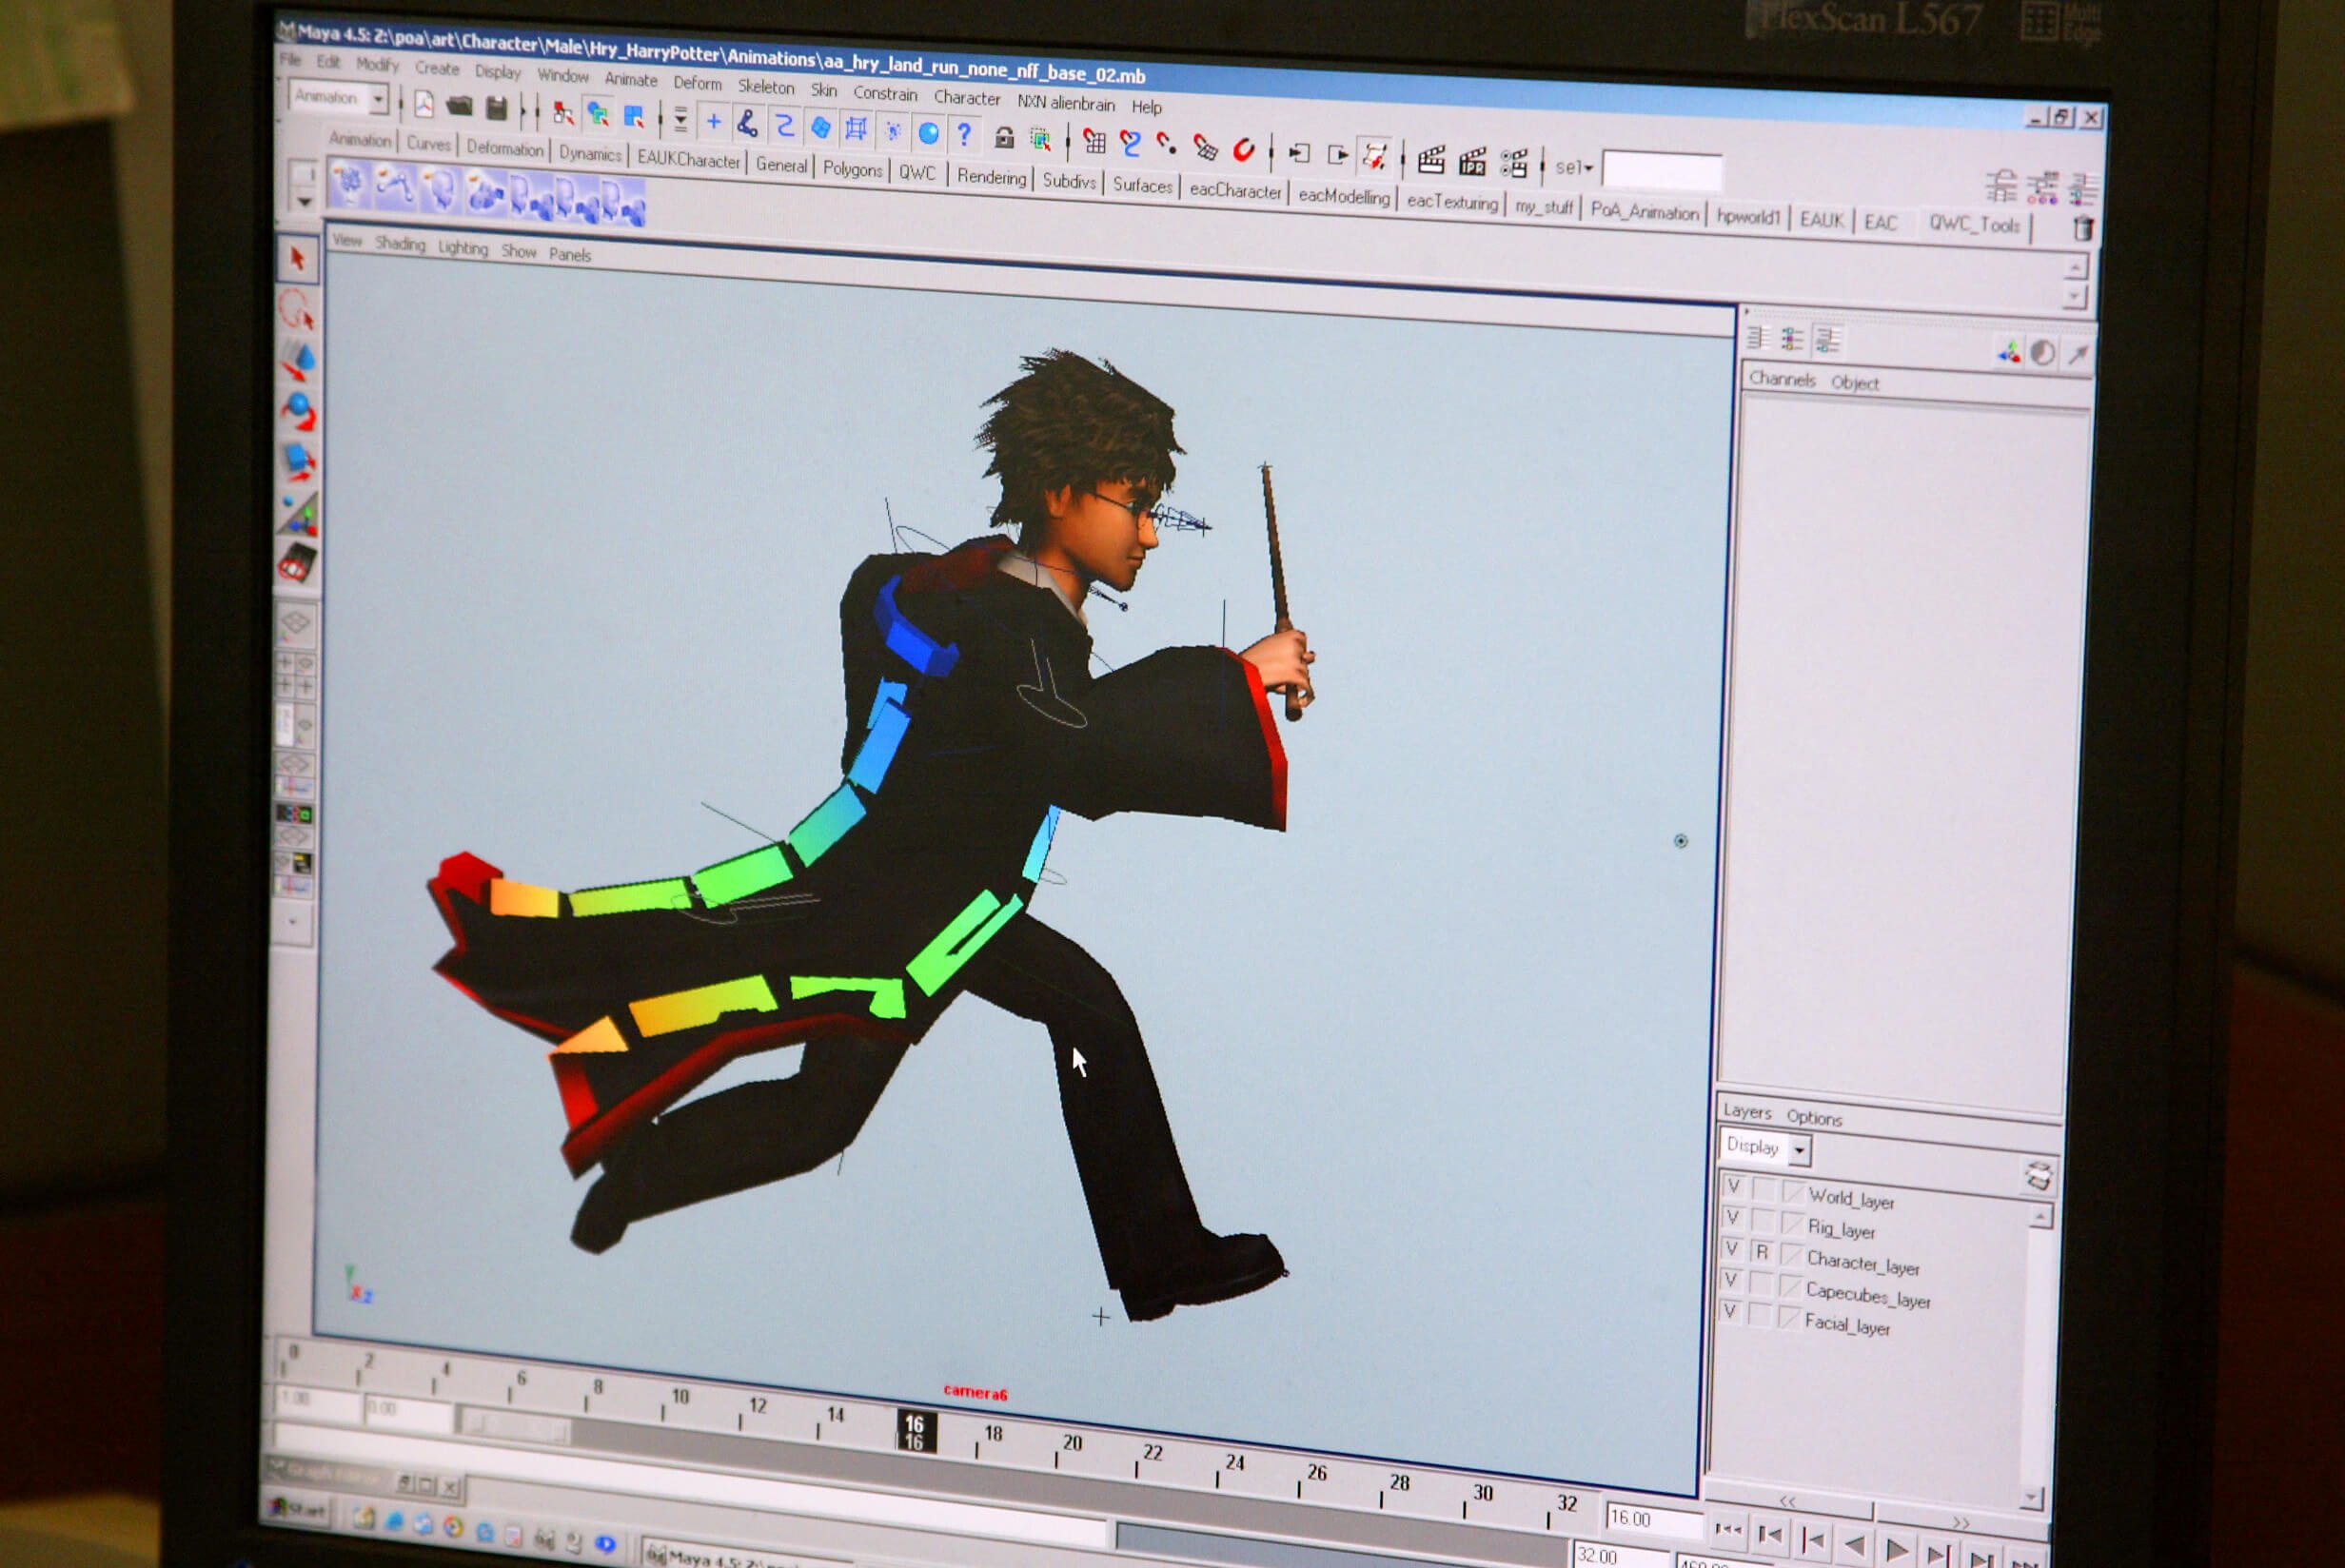
Task: Click the IPR render icon
Action: (1472, 162)
